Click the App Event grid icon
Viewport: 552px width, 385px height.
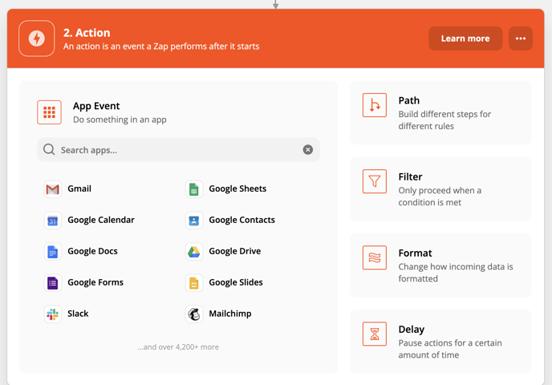click(x=49, y=112)
